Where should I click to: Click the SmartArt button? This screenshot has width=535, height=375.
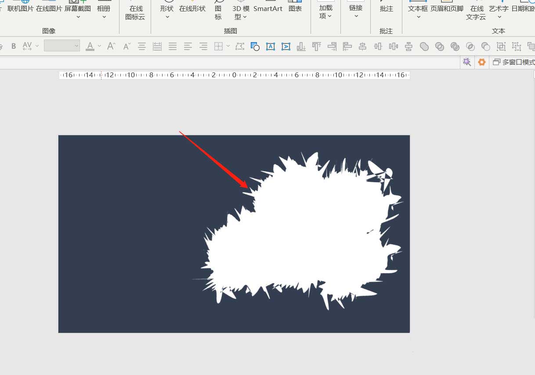coord(268,9)
